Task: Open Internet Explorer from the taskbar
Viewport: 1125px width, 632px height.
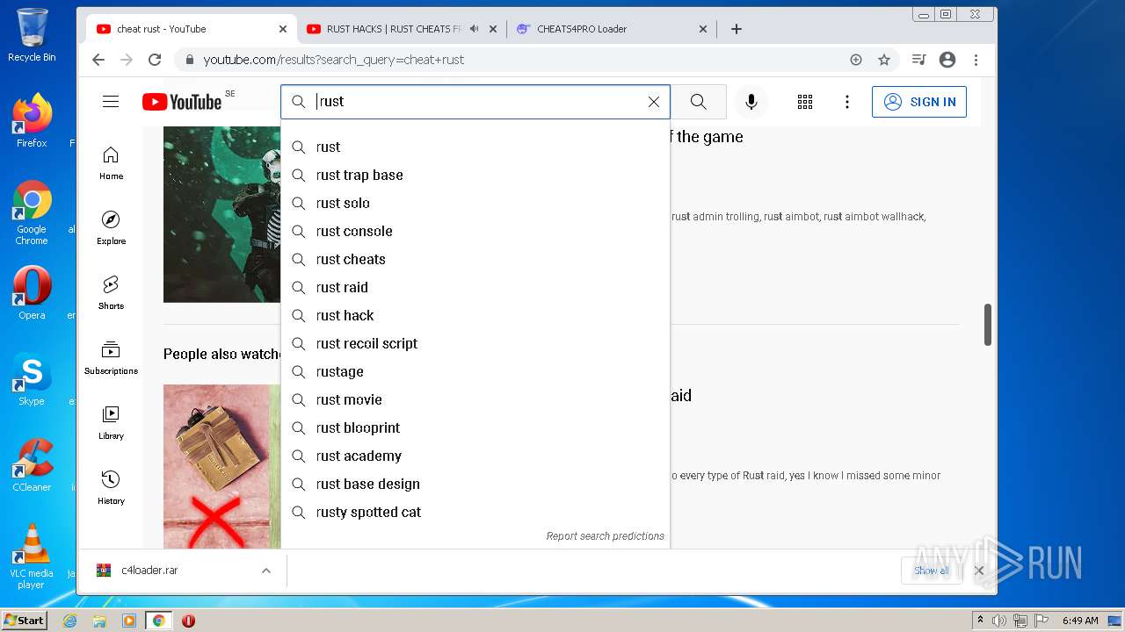Action: coord(70,621)
